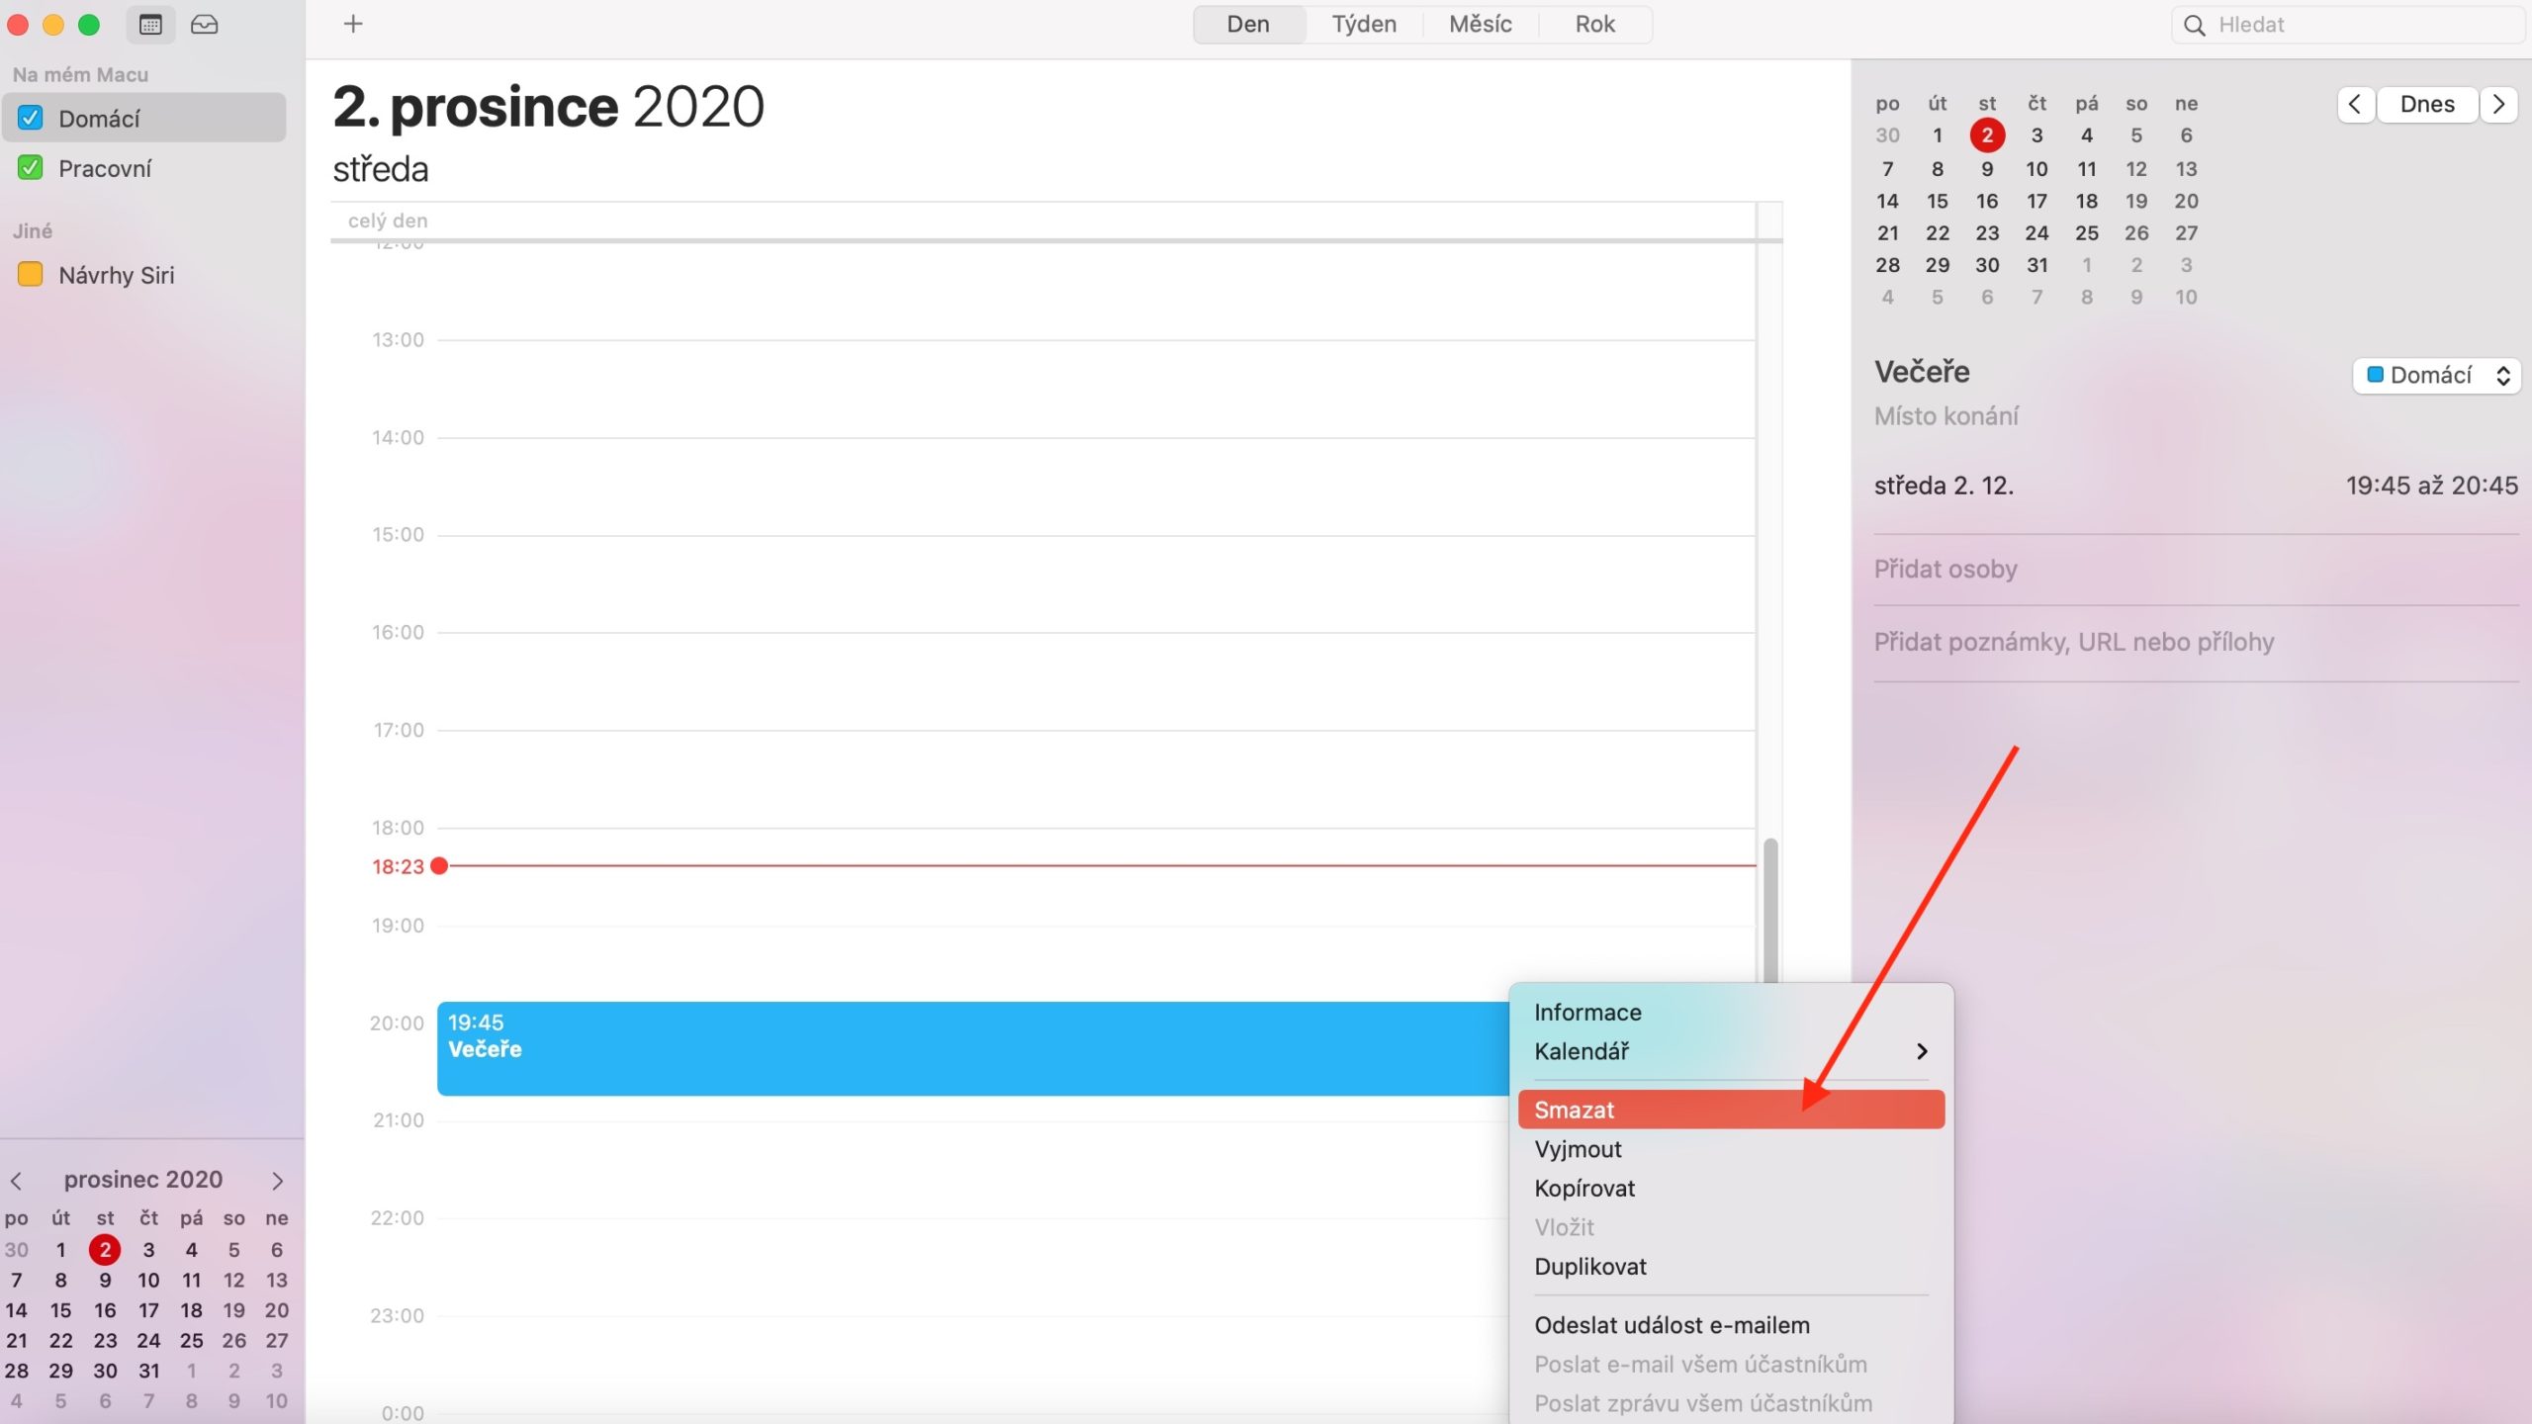Uncheck the Domácí calendar checkbox
This screenshot has width=2532, height=1424.
[x=31, y=118]
